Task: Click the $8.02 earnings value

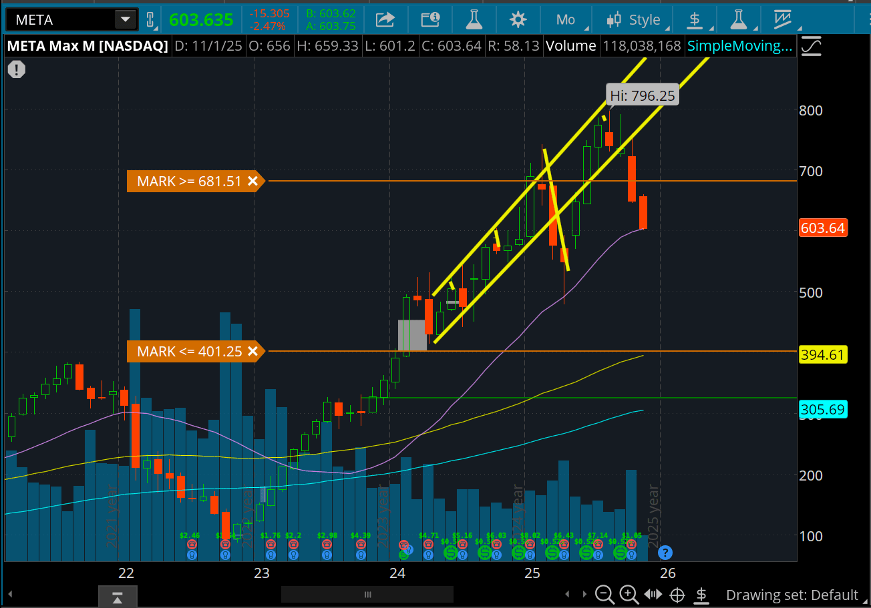Action: click(530, 535)
